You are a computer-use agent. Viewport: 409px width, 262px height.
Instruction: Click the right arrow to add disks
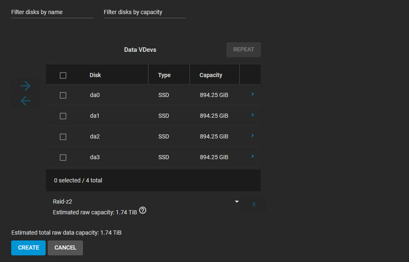pos(25,86)
